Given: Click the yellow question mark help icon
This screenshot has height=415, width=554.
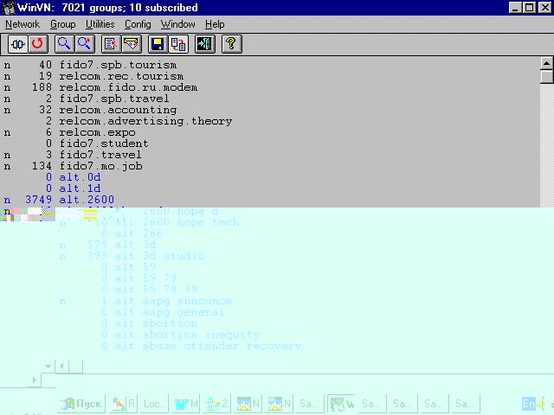Looking at the screenshot, I should tap(231, 43).
